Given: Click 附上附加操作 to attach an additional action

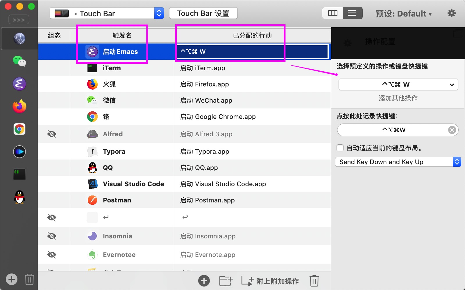Looking at the screenshot, I should [270, 281].
